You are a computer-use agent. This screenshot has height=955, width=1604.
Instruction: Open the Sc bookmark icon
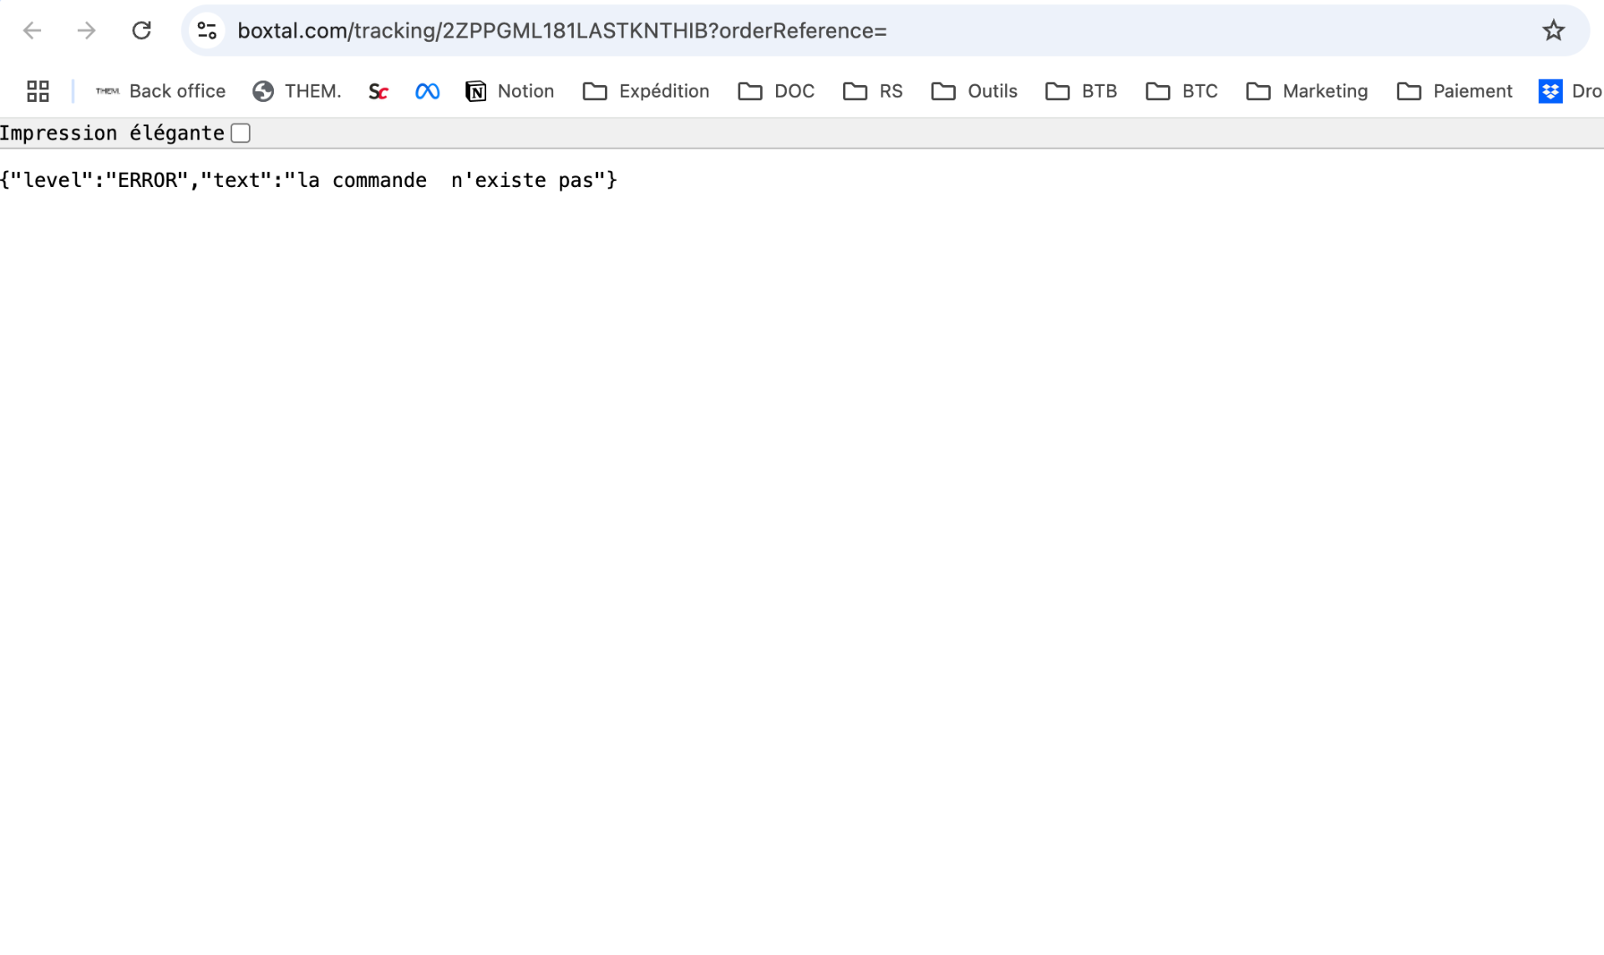pos(378,91)
